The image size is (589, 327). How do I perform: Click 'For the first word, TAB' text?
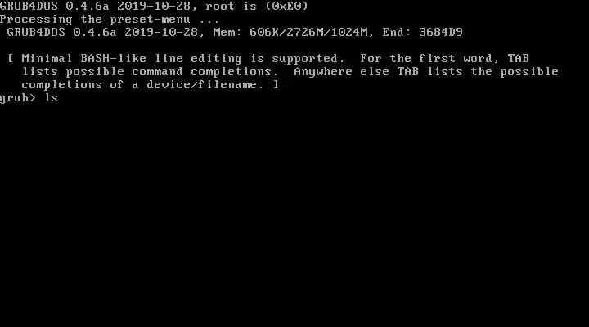[445, 59]
